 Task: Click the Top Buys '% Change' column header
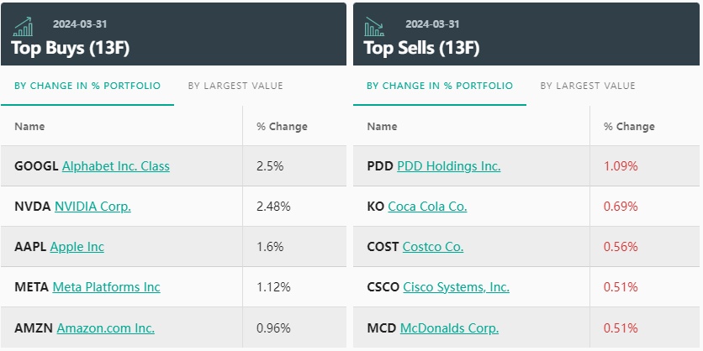click(x=282, y=127)
